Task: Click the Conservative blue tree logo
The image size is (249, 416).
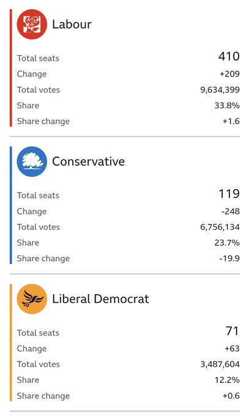Action: [x=32, y=162]
